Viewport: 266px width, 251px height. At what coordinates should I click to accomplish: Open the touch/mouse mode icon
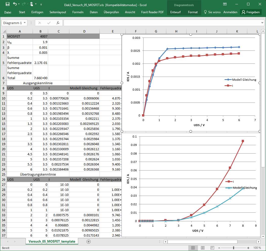point(32,4)
